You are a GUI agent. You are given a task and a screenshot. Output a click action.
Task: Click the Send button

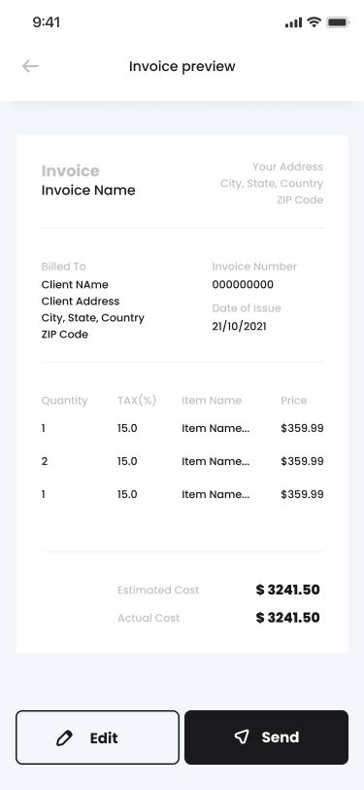click(267, 737)
